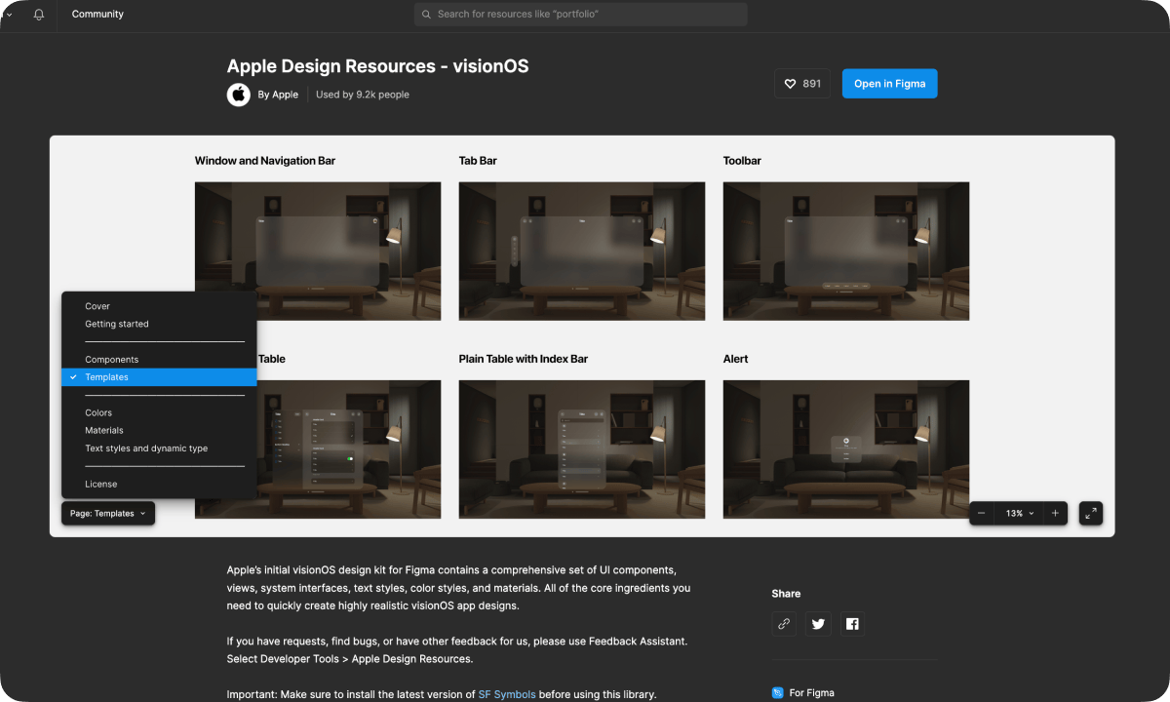Open the Page: Templates dropdown
This screenshot has width=1170, height=702.
pyautogui.click(x=108, y=513)
